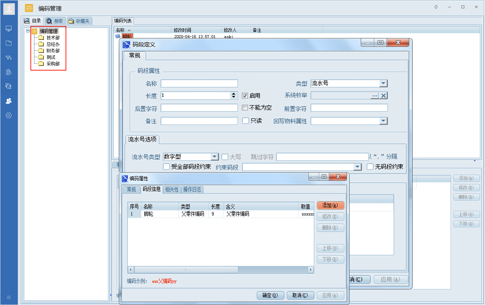Clear system enum with X button
The height and width of the screenshot is (305, 485).
[x=384, y=96]
